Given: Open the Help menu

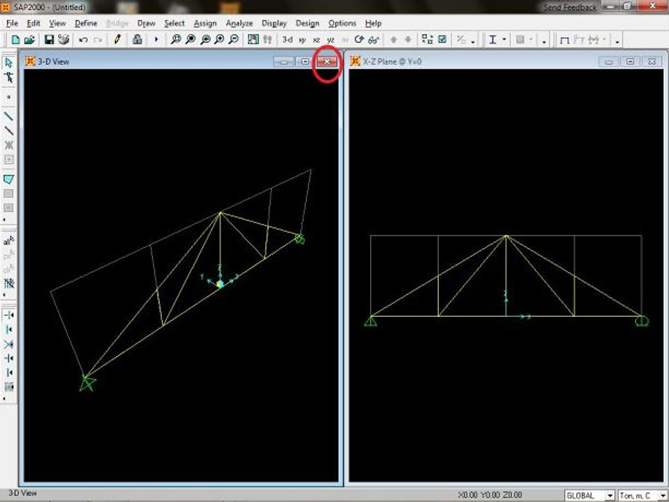Looking at the screenshot, I should 373,23.
